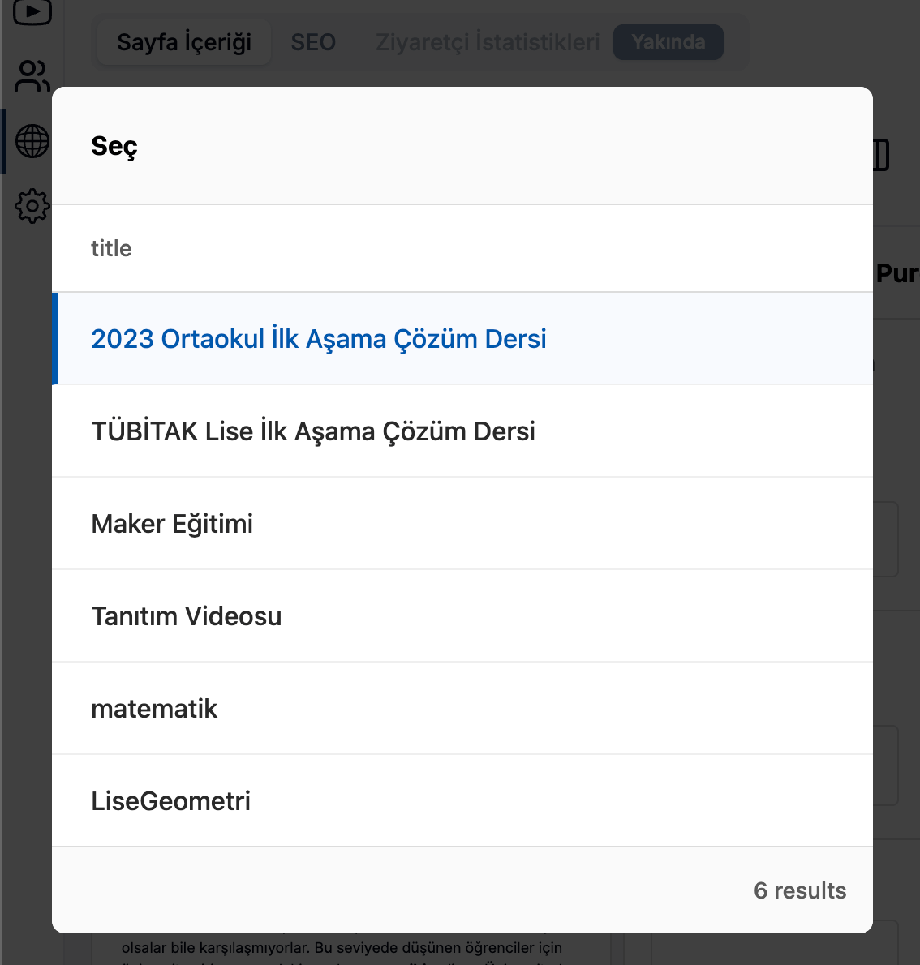Click the Yakında badge
This screenshot has height=965, width=920.
(x=668, y=42)
